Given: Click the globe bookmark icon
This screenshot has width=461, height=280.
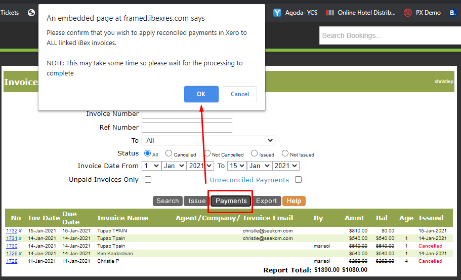Looking at the screenshot, I should tap(31, 13).
